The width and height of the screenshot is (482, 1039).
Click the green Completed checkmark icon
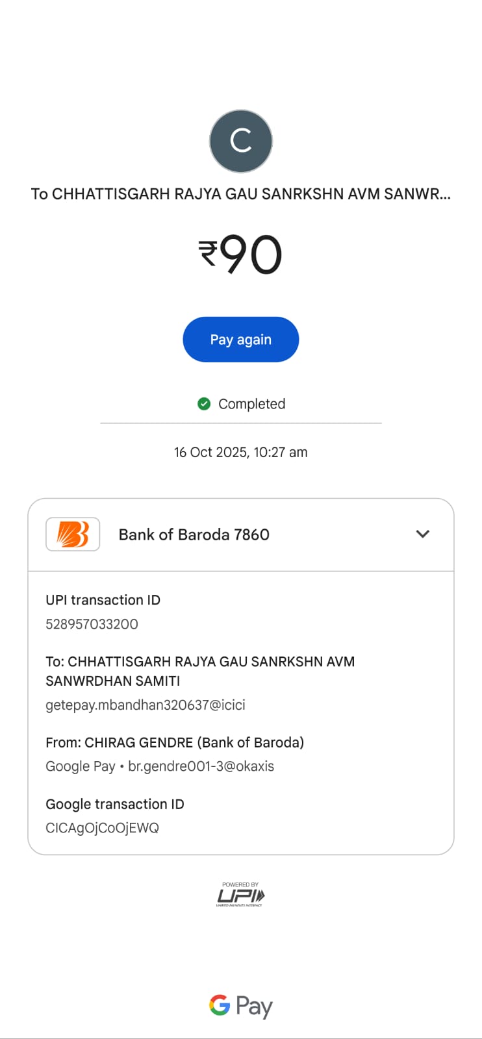pyautogui.click(x=204, y=404)
